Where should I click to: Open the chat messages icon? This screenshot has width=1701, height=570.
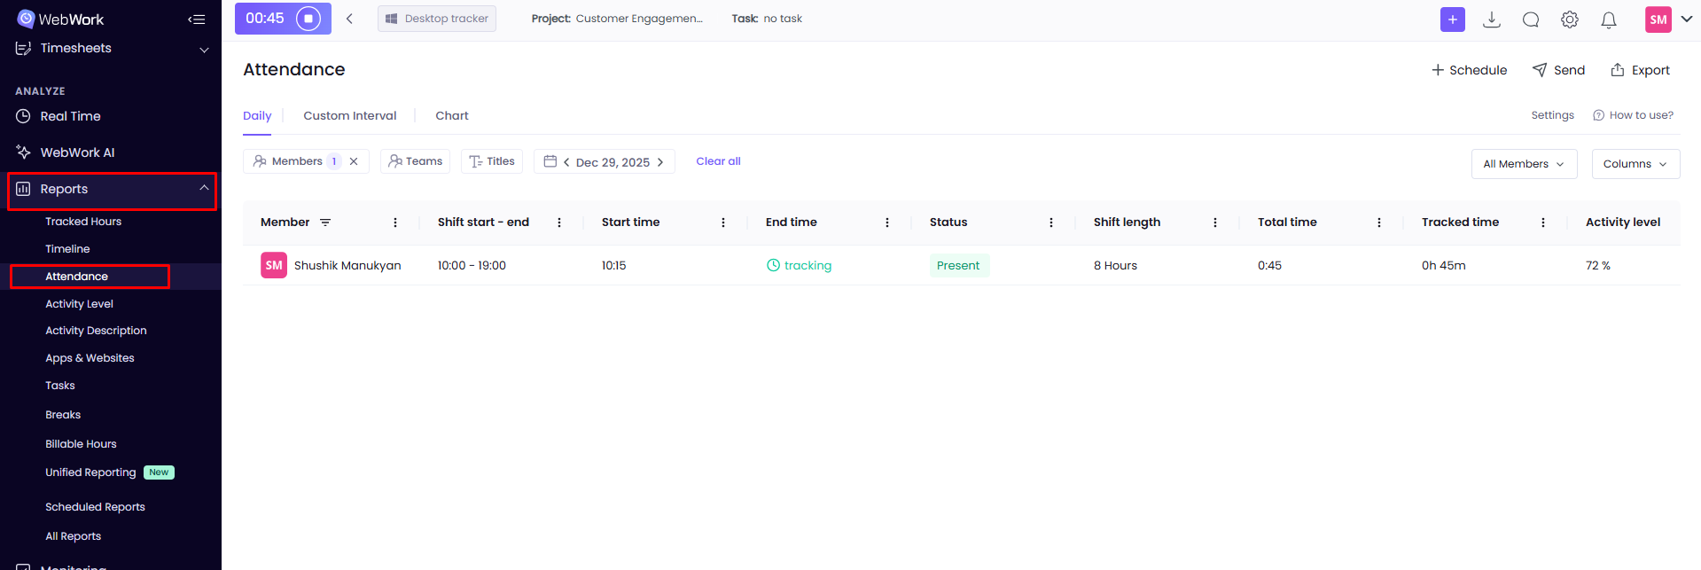tap(1531, 20)
